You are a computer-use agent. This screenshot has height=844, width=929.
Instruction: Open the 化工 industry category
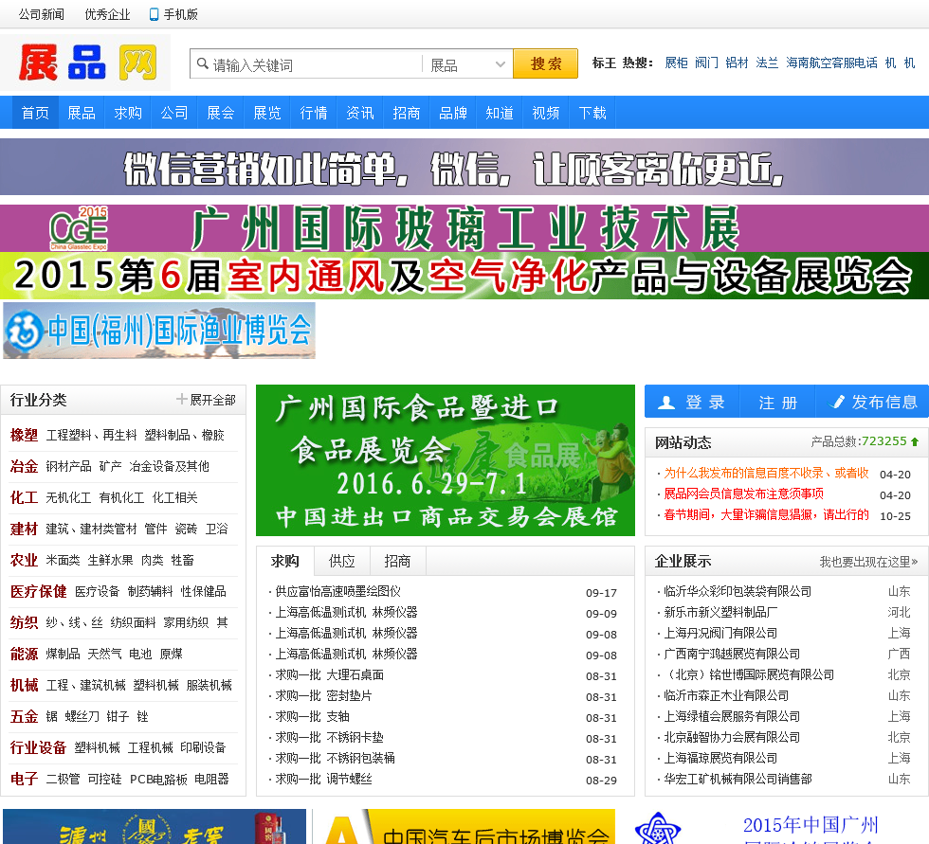coord(24,497)
